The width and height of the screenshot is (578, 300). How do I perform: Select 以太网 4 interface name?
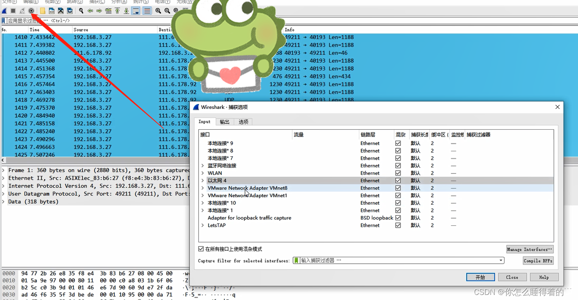point(217,181)
